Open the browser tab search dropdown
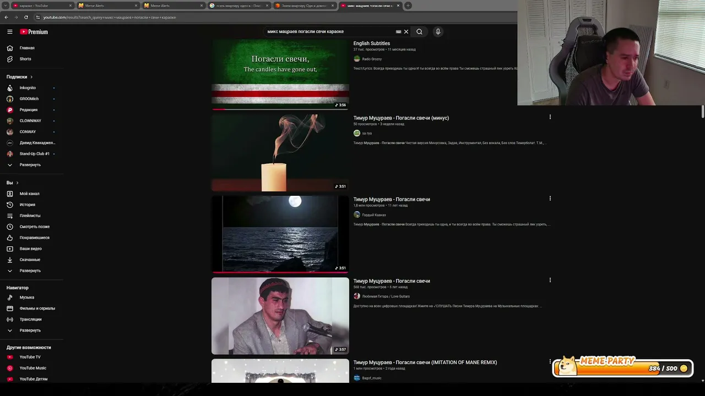Image resolution: width=705 pixels, height=396 pixels. [x=7, y=5]
